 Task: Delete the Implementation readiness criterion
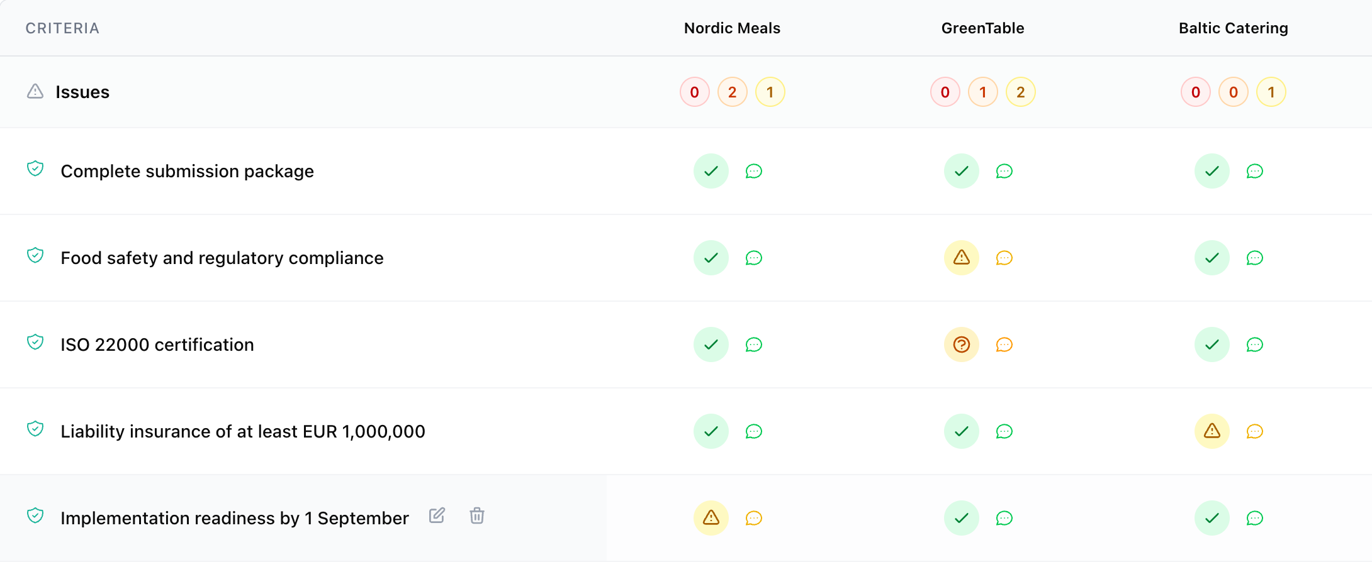click(477, 515)
